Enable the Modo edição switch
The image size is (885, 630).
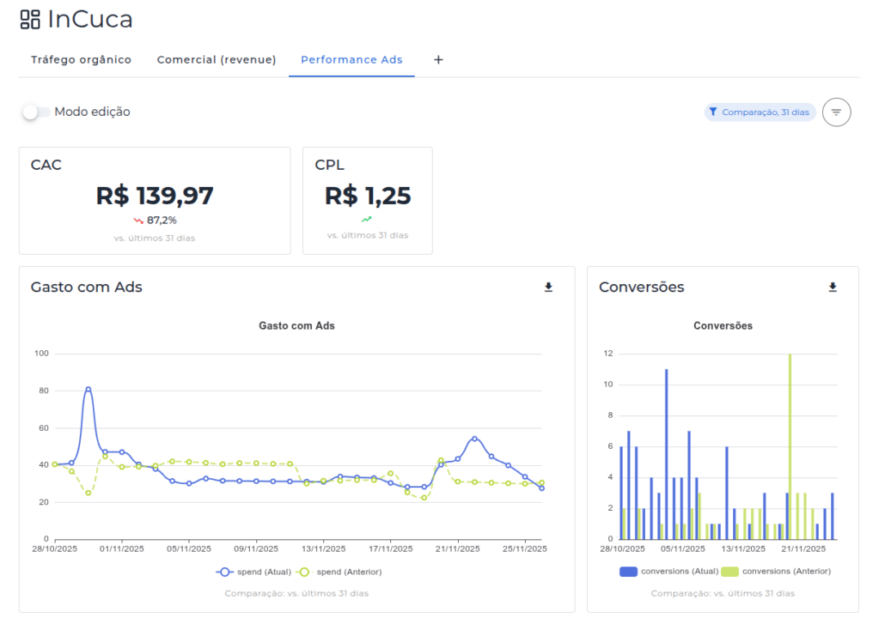pos(35,112)
